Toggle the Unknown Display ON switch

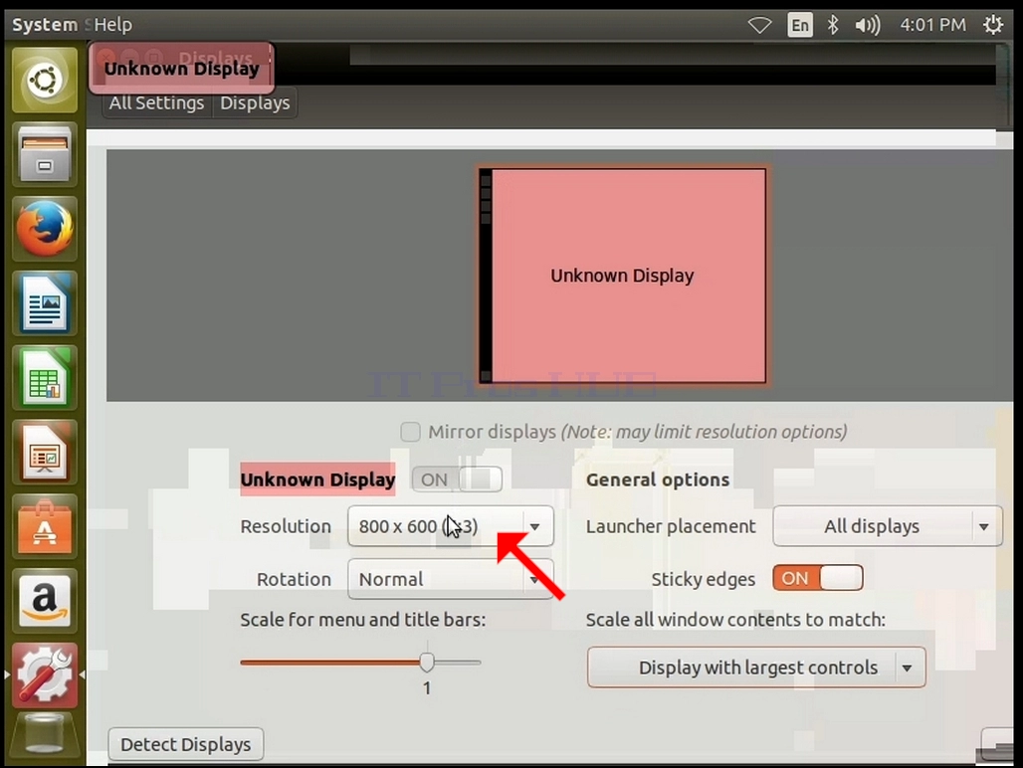pos(458,480)
